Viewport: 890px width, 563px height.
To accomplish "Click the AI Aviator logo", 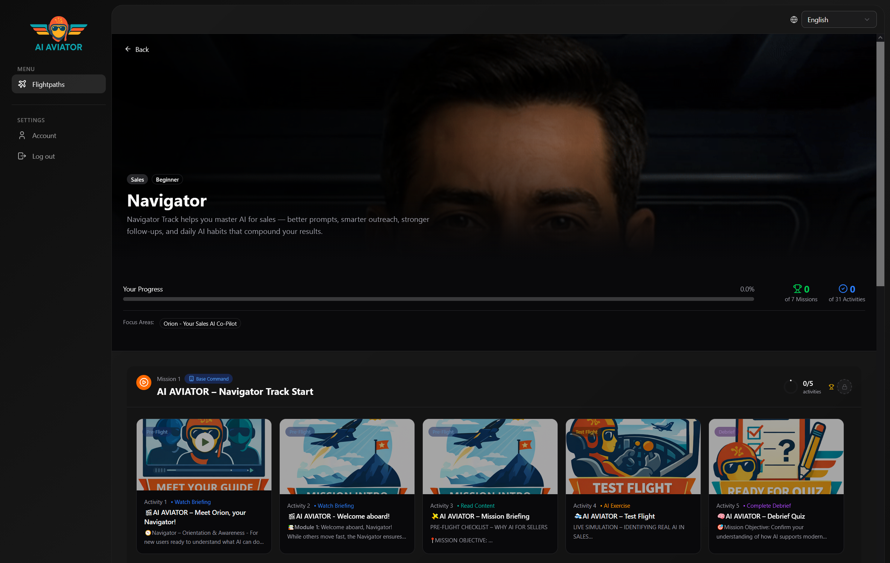I will (59, 34).
